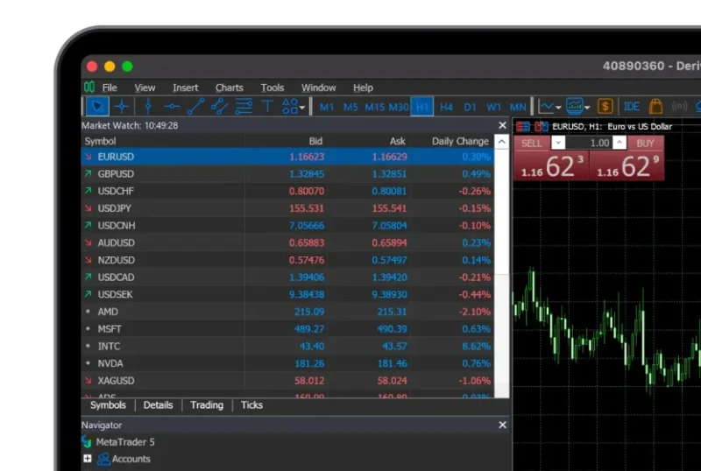The image size is (701, 471).
Task: Click the signals broadcast icon
Action: 679,106
